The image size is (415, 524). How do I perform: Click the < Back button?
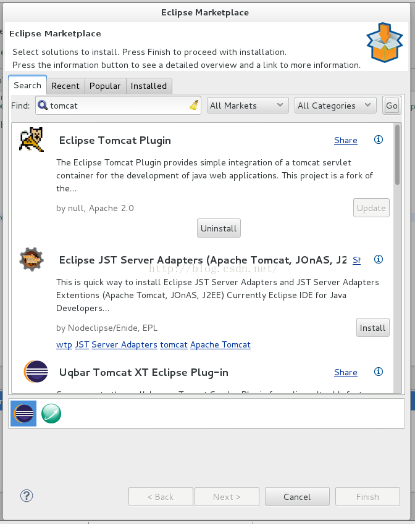pos(161,497)
